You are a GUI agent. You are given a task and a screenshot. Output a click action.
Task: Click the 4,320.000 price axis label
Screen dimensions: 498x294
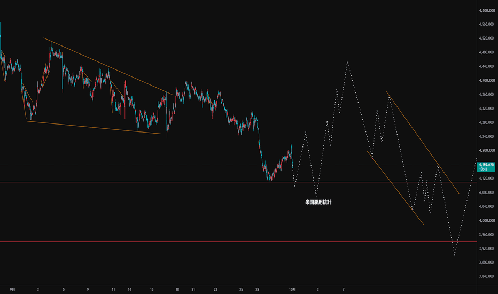486,109
